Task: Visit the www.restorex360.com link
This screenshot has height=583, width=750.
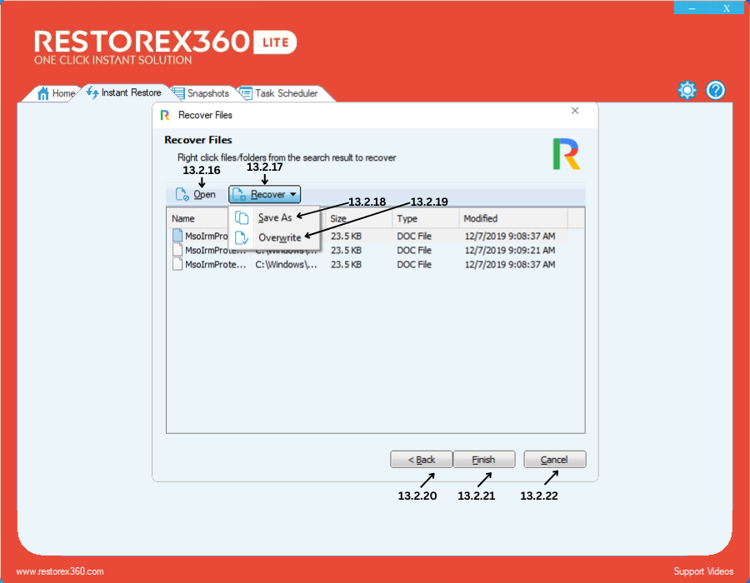Action: coord(60,571)
